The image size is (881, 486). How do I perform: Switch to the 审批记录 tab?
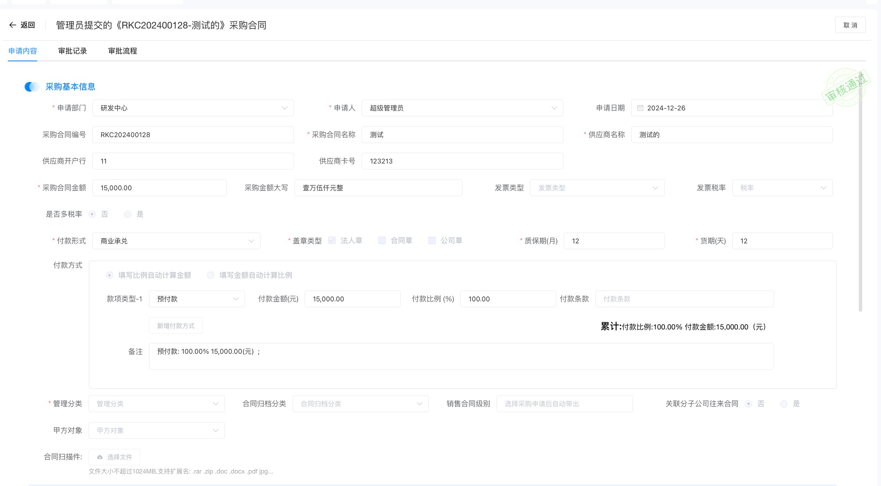pos(73,51)
